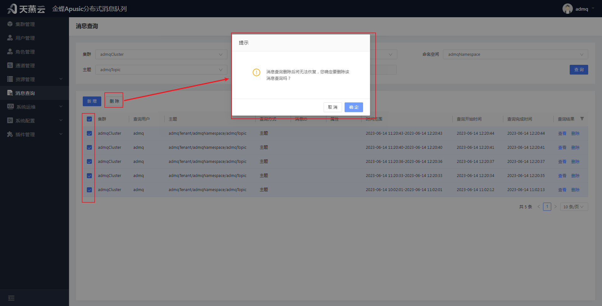Expand the 插件管理 submenu arrow
602x306 pixels.
pyautogui.click(x=61, y=134)
